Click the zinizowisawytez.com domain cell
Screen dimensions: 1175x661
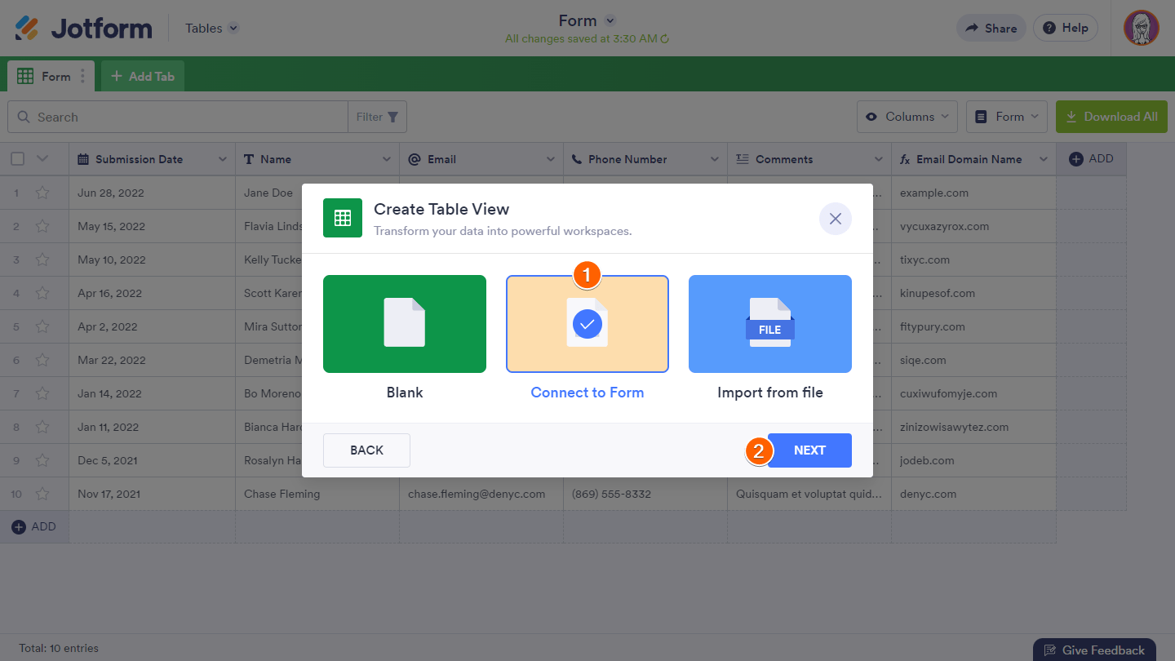pyautogui.click(x=974, y=428)
